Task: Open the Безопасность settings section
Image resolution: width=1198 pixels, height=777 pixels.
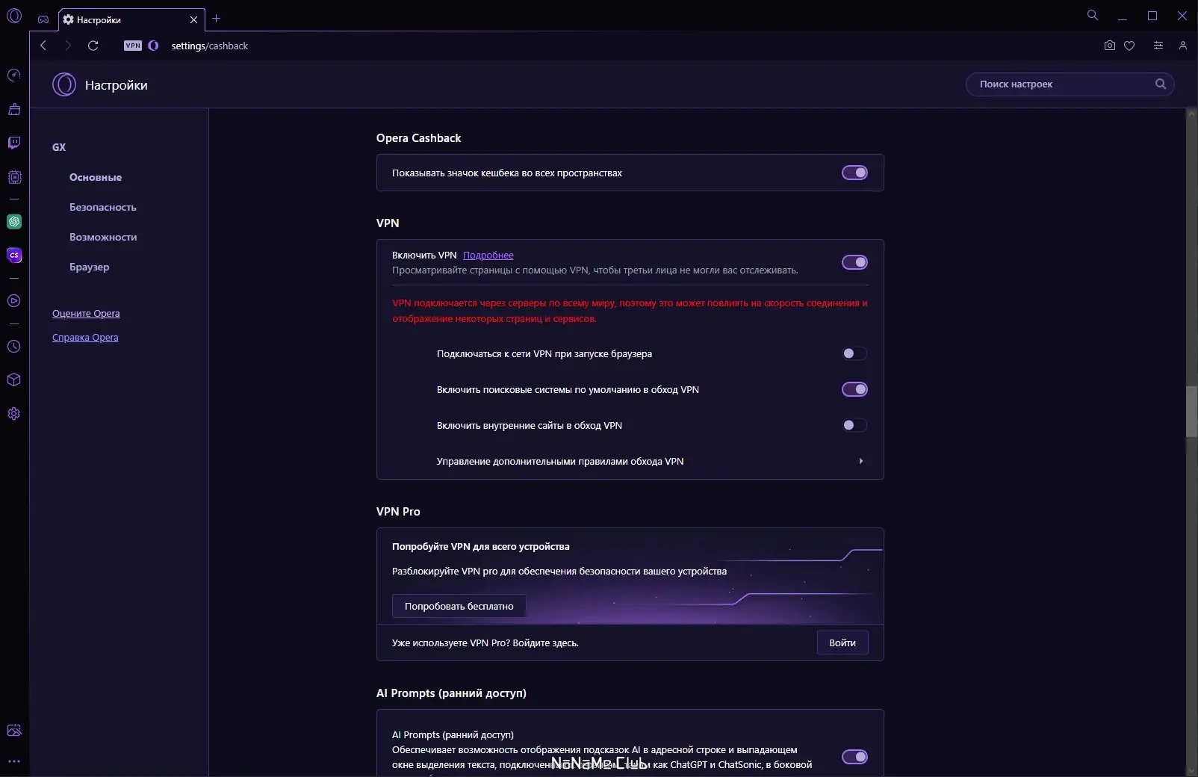Action: tap(103, 207)
